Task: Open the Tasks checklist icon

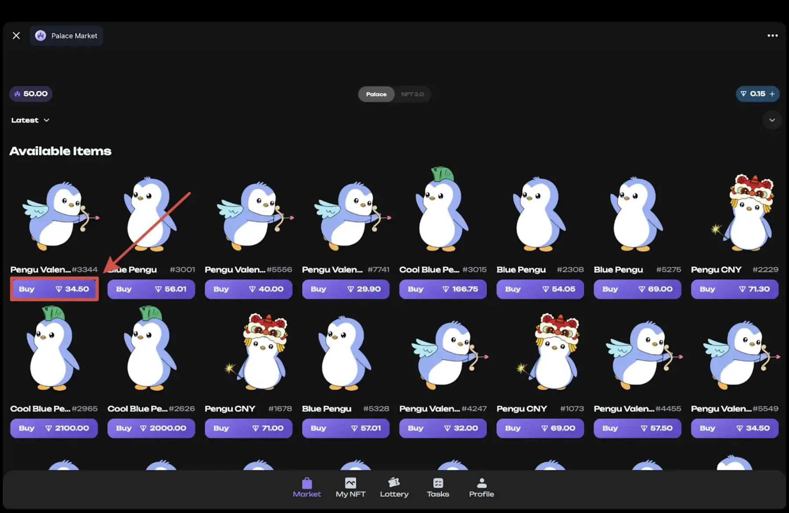Action: coord(438,482)
